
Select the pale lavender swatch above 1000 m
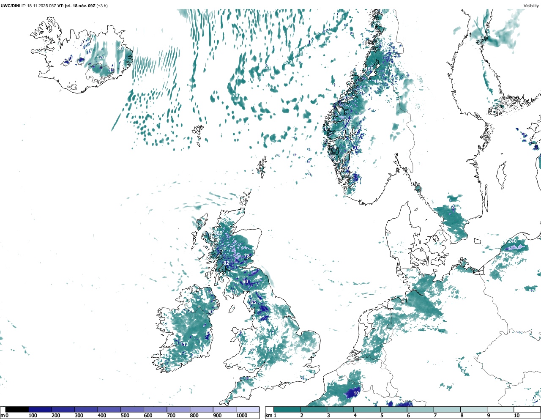pos(247,409)
